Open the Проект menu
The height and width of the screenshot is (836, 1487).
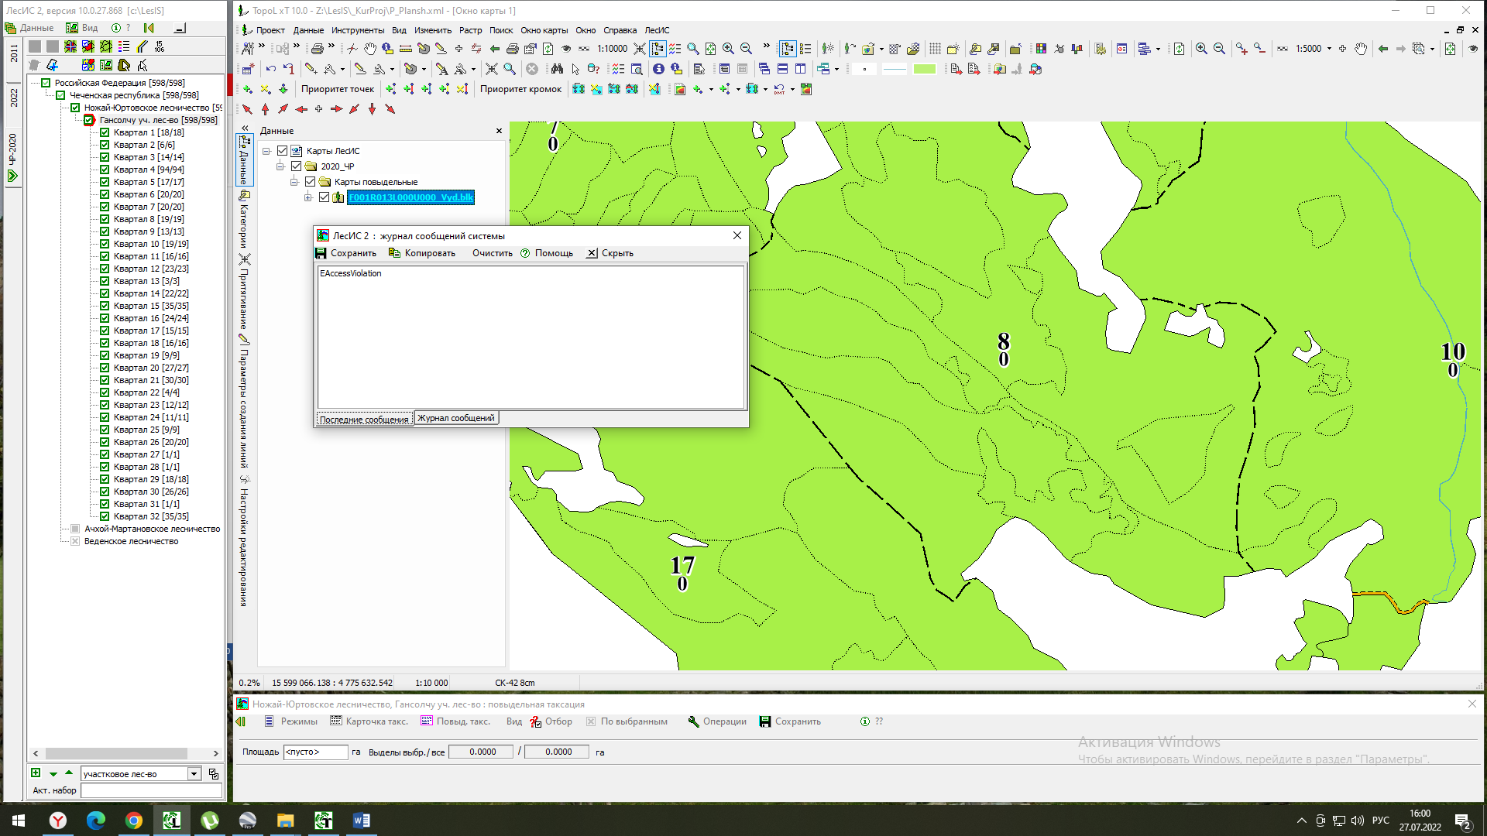[x=270, y=30]
